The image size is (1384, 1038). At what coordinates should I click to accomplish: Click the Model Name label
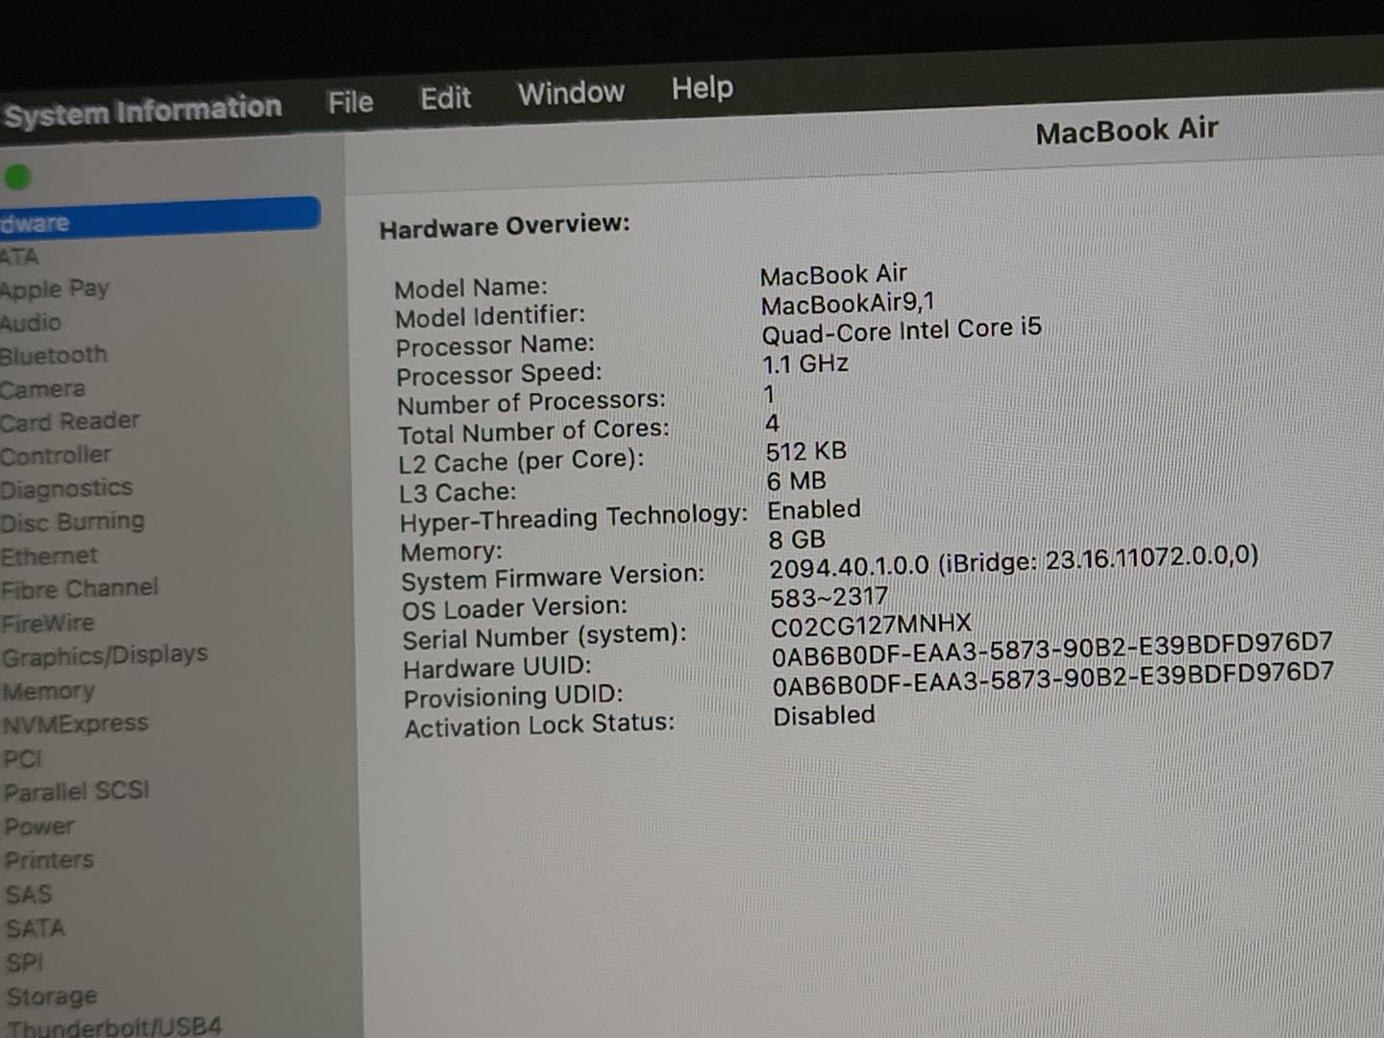(471, 287)
